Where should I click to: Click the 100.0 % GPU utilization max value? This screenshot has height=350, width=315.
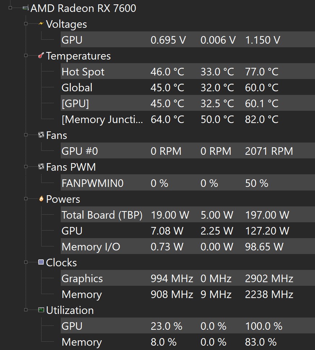263,326
